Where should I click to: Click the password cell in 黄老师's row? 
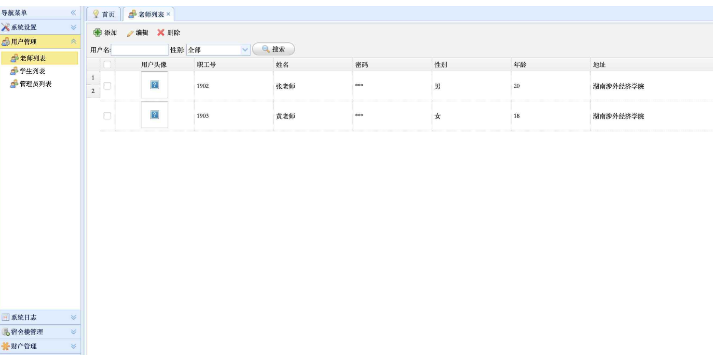[x=392, y=116]
